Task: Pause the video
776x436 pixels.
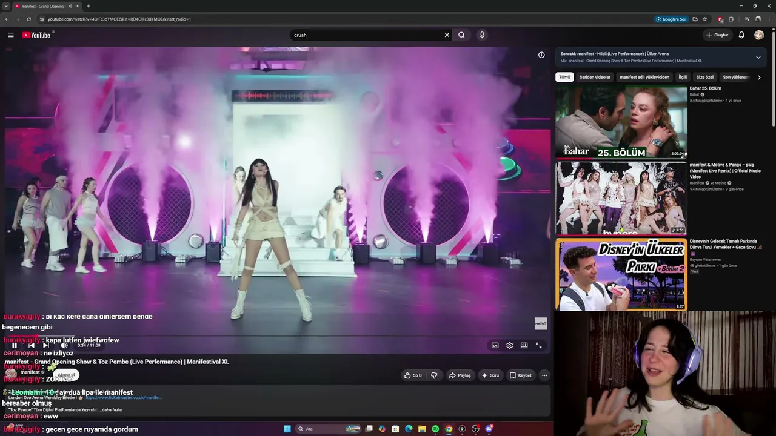Action: tap(15, 345)
